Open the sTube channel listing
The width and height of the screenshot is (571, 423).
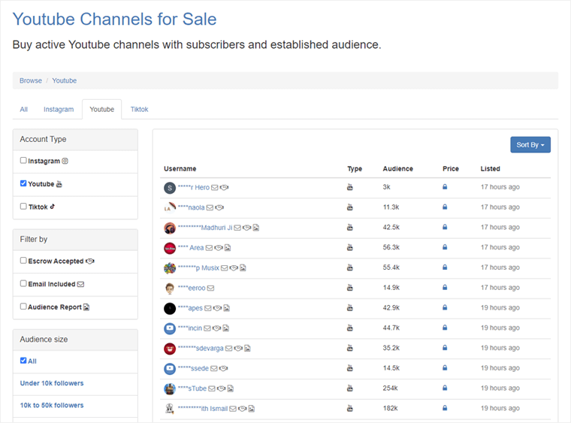click(x=192, y=388)
